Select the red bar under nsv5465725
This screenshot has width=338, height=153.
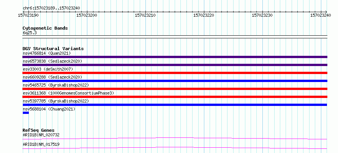pos(175,89)
